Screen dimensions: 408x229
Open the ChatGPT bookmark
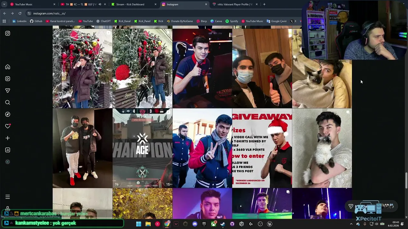103,21
